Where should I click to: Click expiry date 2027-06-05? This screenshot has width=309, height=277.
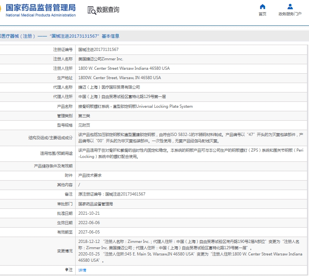pos(89,232)
